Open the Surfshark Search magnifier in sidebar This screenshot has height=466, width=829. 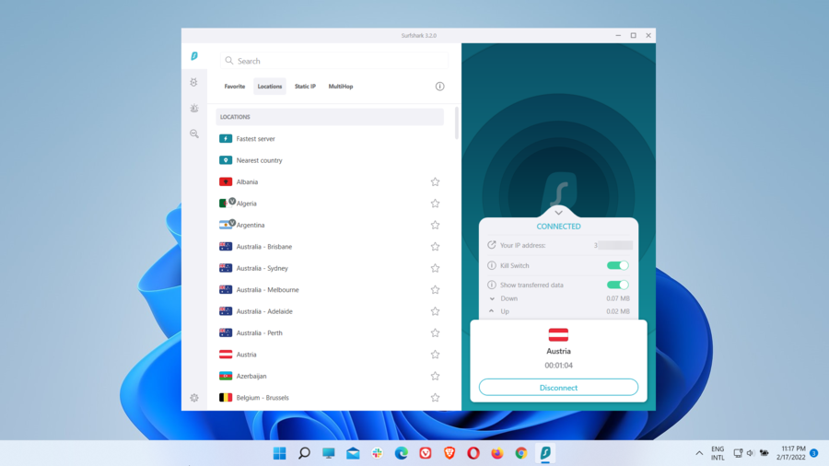coord(194,134)
